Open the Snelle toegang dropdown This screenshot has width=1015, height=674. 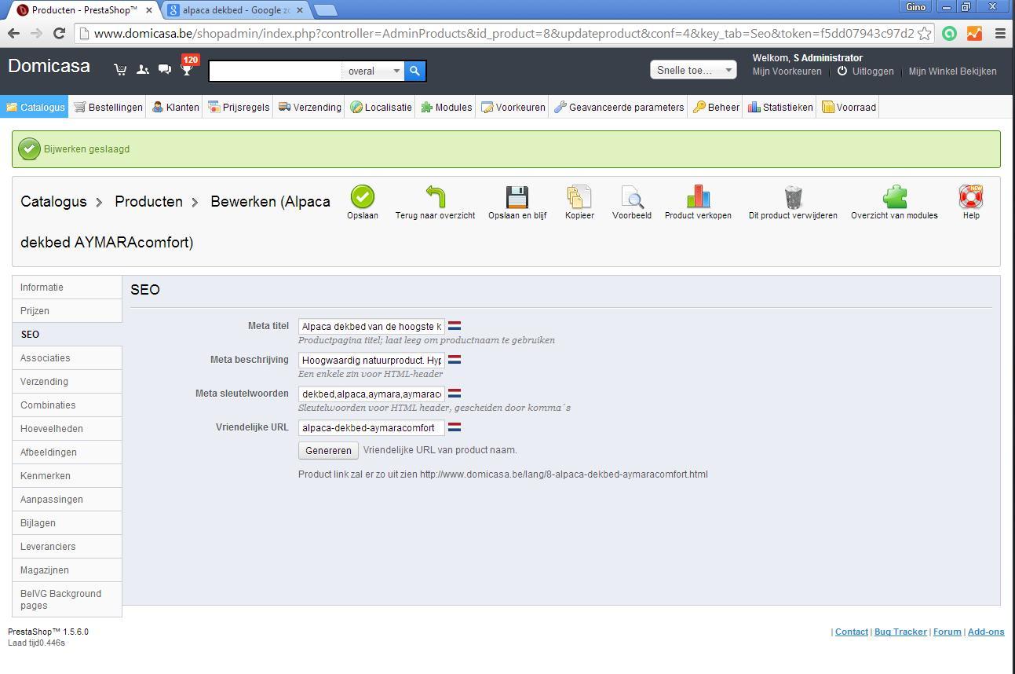[x=693, y=70]
